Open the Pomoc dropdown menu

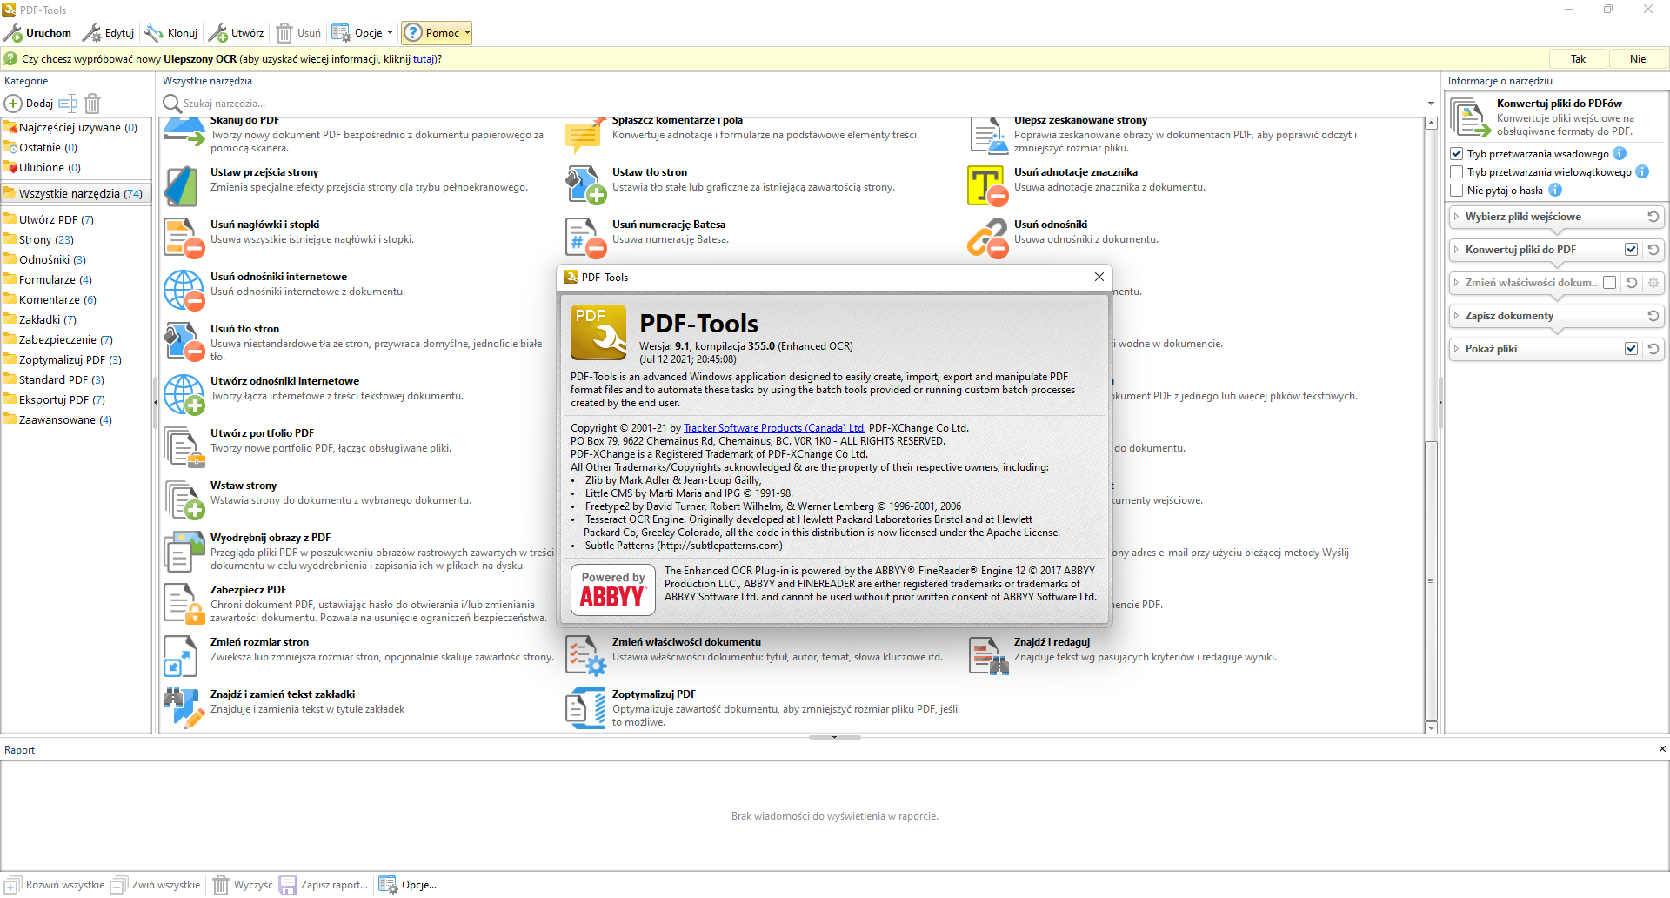point(437,33)
